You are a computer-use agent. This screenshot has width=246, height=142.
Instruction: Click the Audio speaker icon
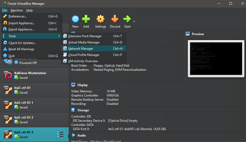73,135
